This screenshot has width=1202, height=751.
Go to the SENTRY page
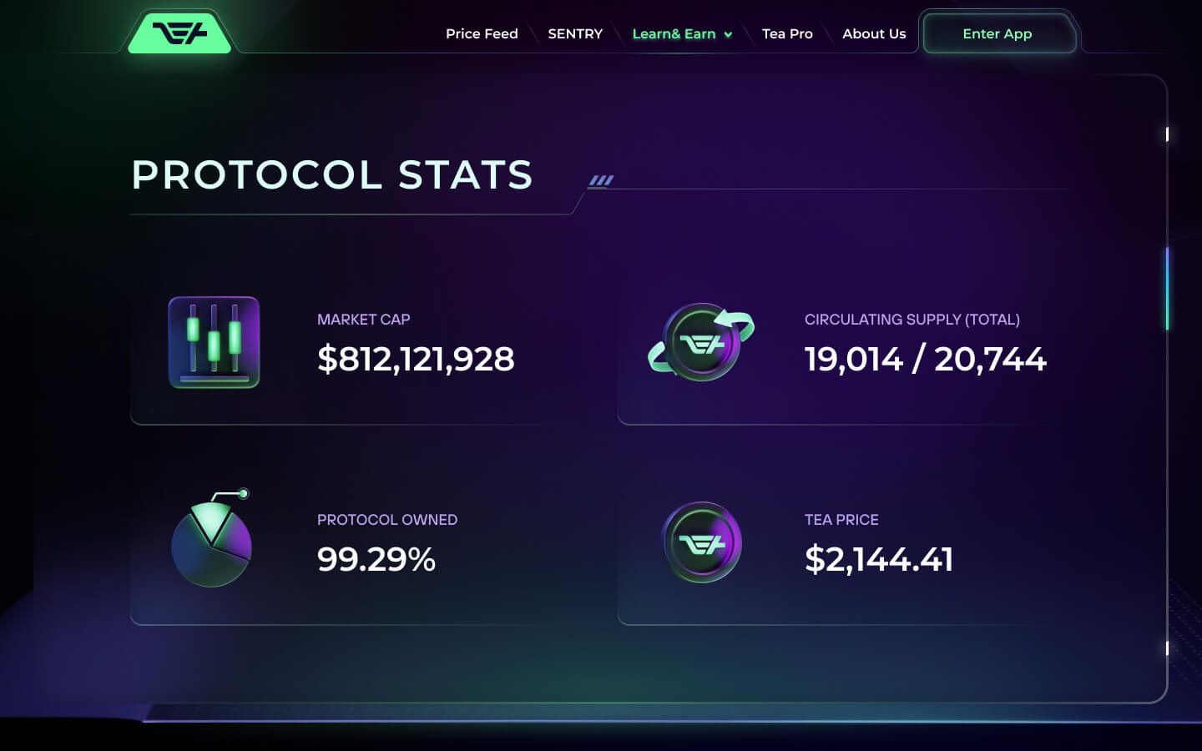[575, 34]
